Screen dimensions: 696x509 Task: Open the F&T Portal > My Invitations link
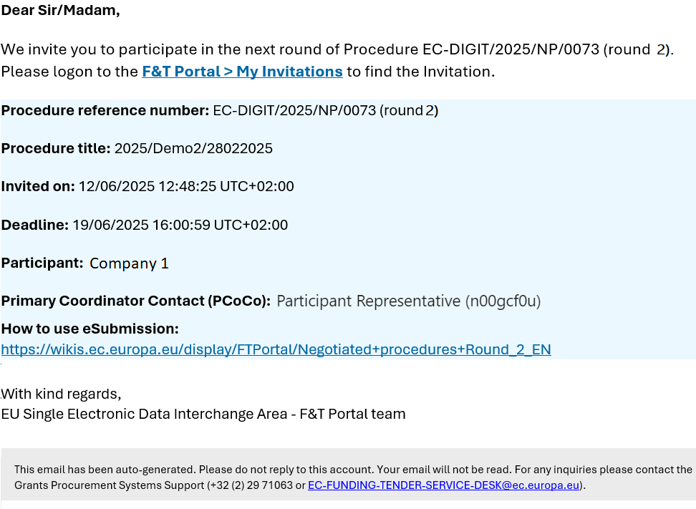pos(242,72)
